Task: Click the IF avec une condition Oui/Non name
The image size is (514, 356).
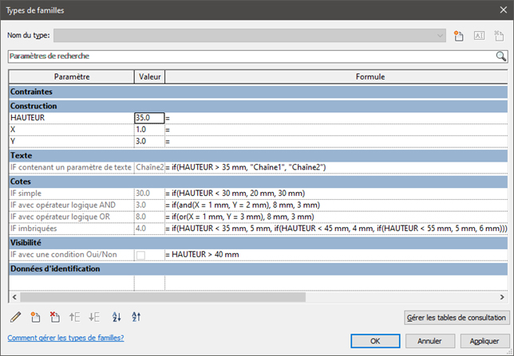Action: point(64,255)
